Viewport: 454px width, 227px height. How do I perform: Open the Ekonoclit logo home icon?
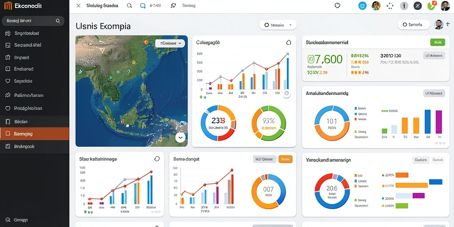pyautogui.click(x=8, y=5)
